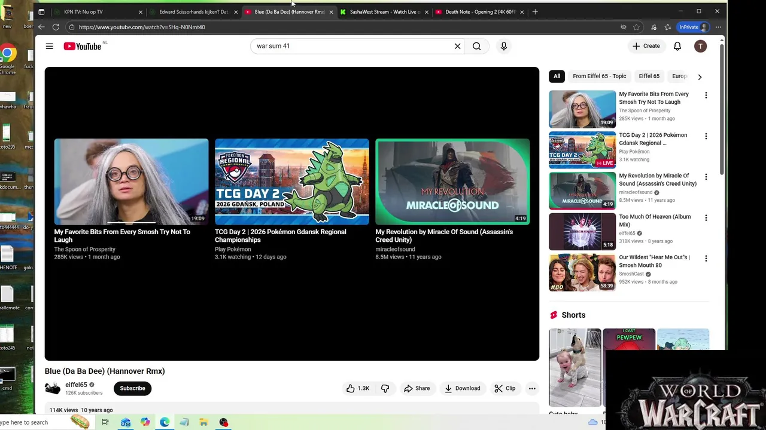
Task: Open options for My Revolution sidebar video
Action: click(706, 177)
